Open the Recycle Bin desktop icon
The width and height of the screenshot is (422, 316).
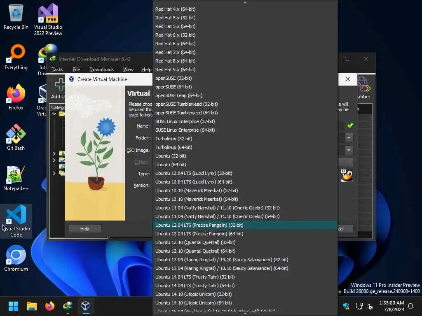[16, 16]
